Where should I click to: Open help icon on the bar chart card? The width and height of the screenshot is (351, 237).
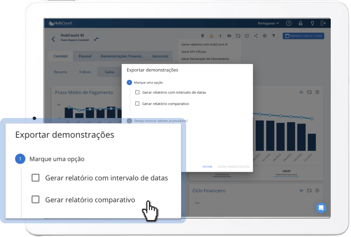(317, 92)
